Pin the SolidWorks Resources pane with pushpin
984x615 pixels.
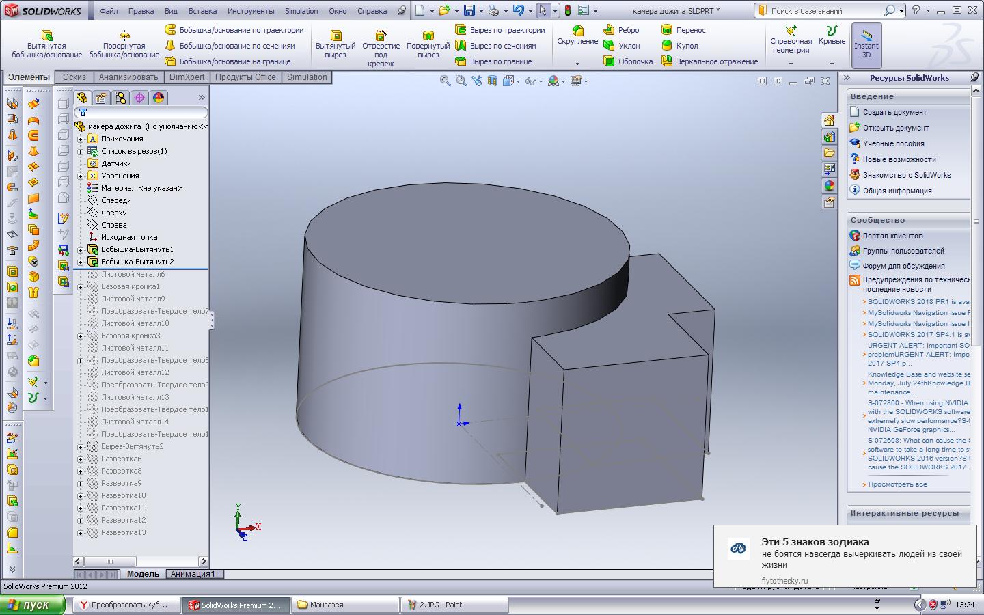coord(974,78)
